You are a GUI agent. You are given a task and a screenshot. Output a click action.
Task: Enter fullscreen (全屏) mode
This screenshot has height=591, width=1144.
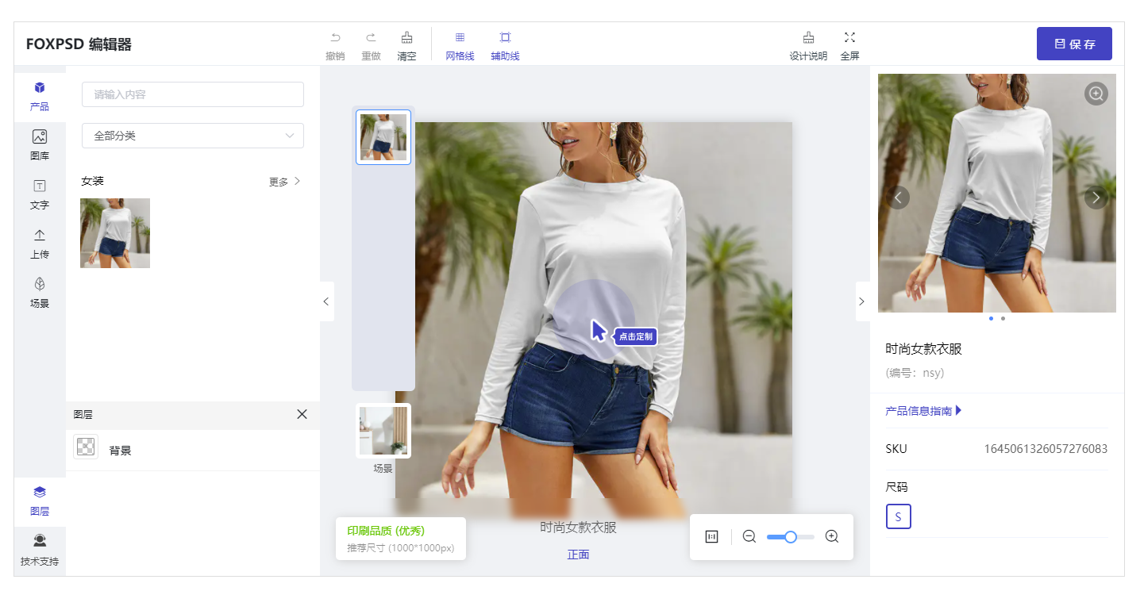[849, 37]
